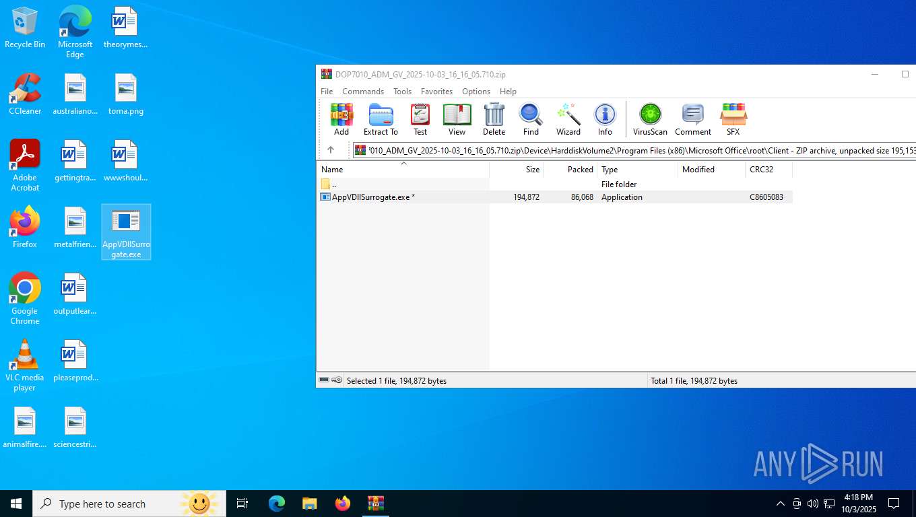Maximize the WinRAR window
Screen dimensions: 916x517
(x=905, y=74)
